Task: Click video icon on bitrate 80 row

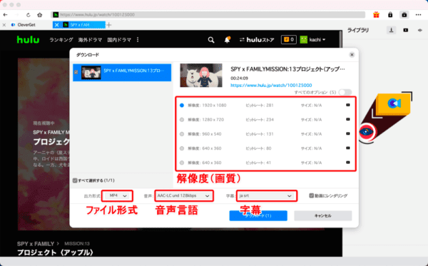Action: (x=348, y=148)
